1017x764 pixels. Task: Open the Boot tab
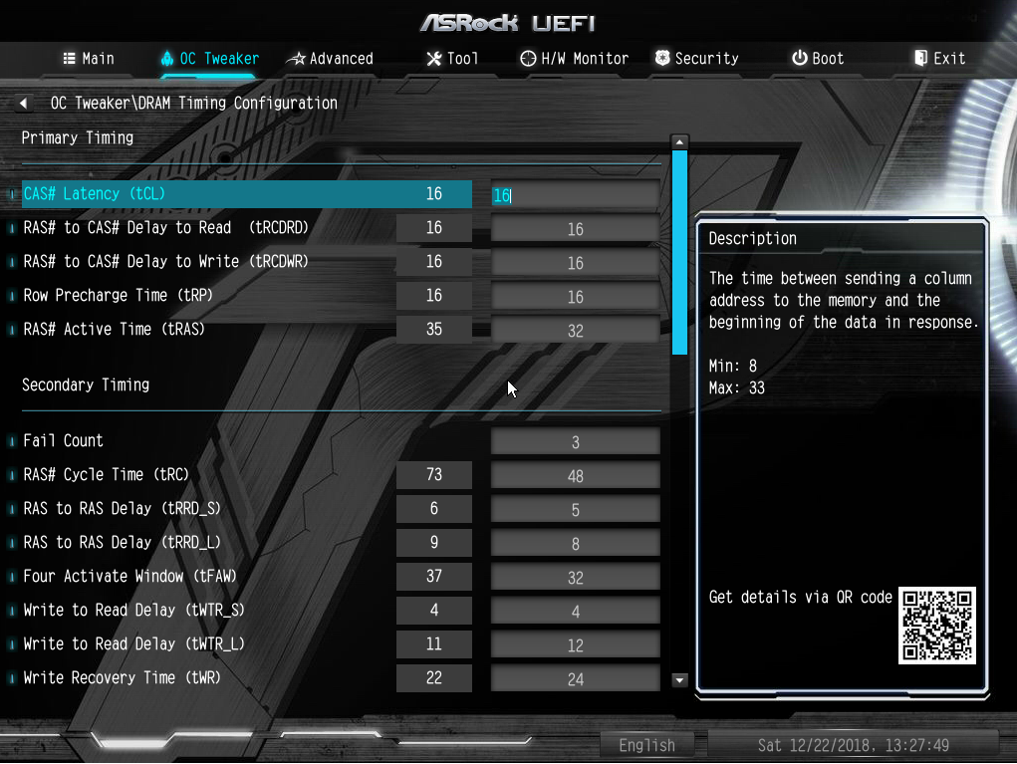pos(818,59)
